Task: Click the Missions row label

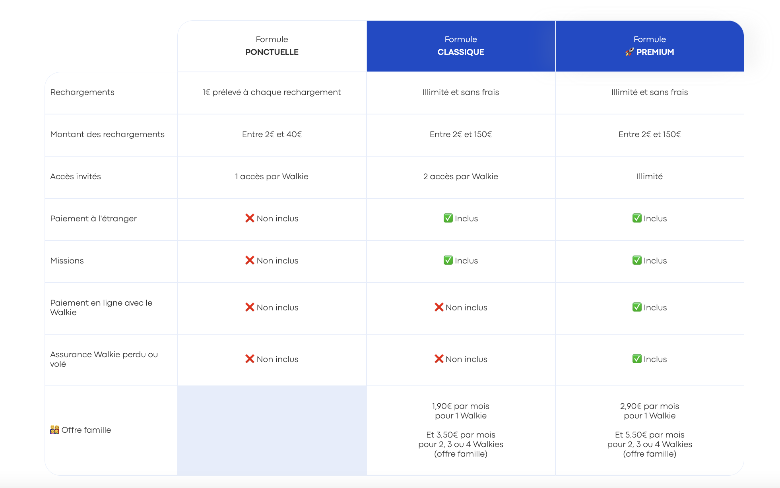Action: (x=67, y=261)
